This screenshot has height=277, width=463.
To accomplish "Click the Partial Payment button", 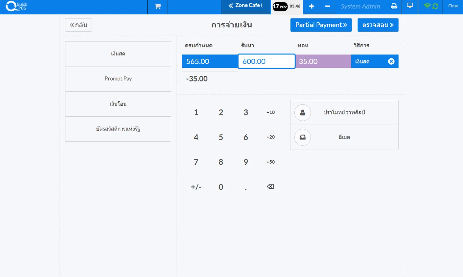I will coord(321,25).
